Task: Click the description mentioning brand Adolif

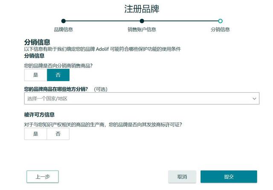Action: coord(102,49)
